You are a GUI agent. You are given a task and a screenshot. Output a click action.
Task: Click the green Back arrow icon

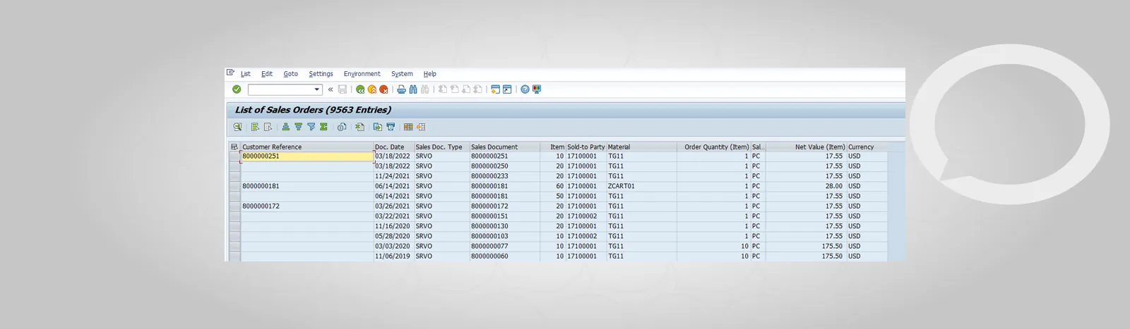tap(360, 89)
